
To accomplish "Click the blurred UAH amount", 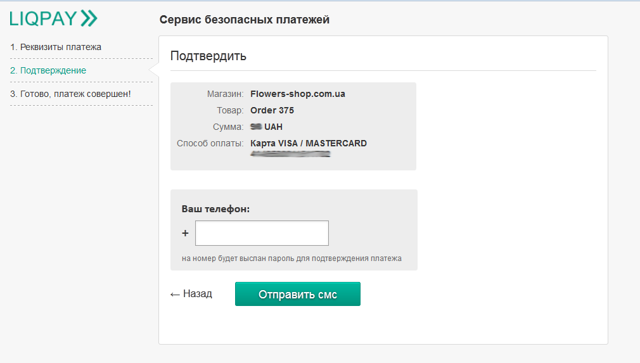I will [266, 127].
